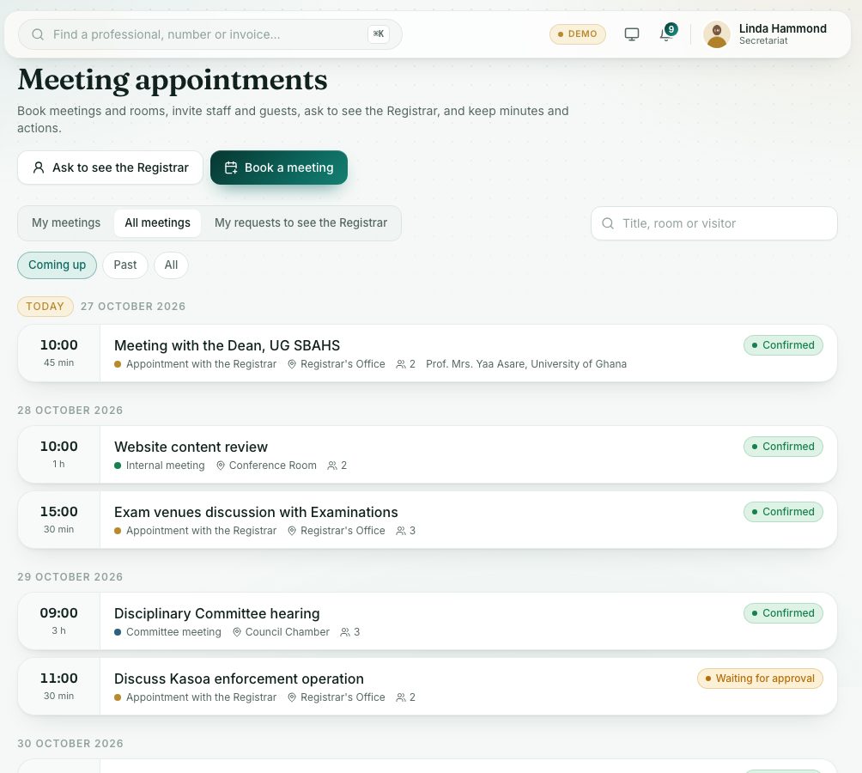Click attendees icon for Disciplinary Committee hearing

pyautogui.click(x=344, y=631)
